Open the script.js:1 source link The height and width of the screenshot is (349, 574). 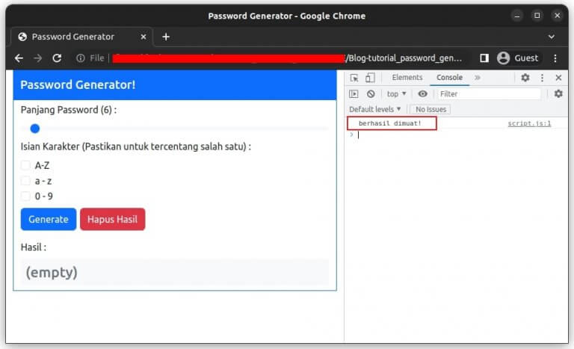[x=529, y=123]
